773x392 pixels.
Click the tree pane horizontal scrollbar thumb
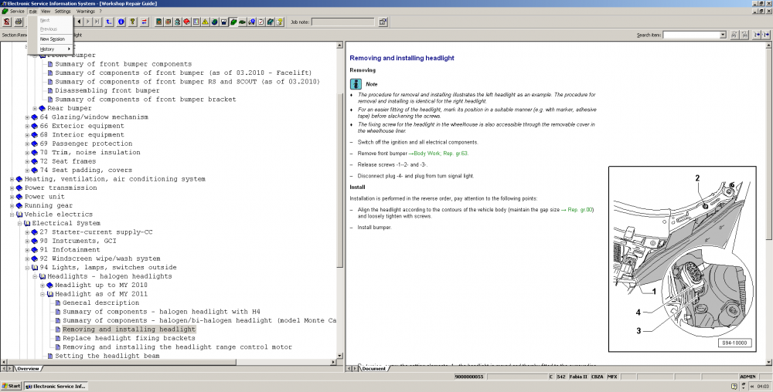coord(126,363)
